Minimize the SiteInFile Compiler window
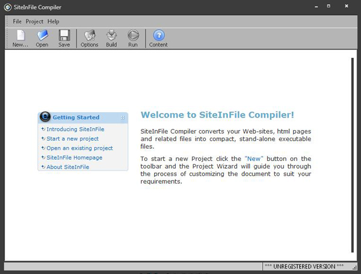 pyautogui.click(x=316, y=7)
